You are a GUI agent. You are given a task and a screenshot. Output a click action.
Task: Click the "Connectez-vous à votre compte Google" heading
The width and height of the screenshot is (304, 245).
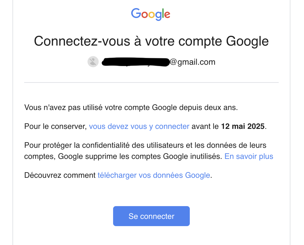point(151,41)
